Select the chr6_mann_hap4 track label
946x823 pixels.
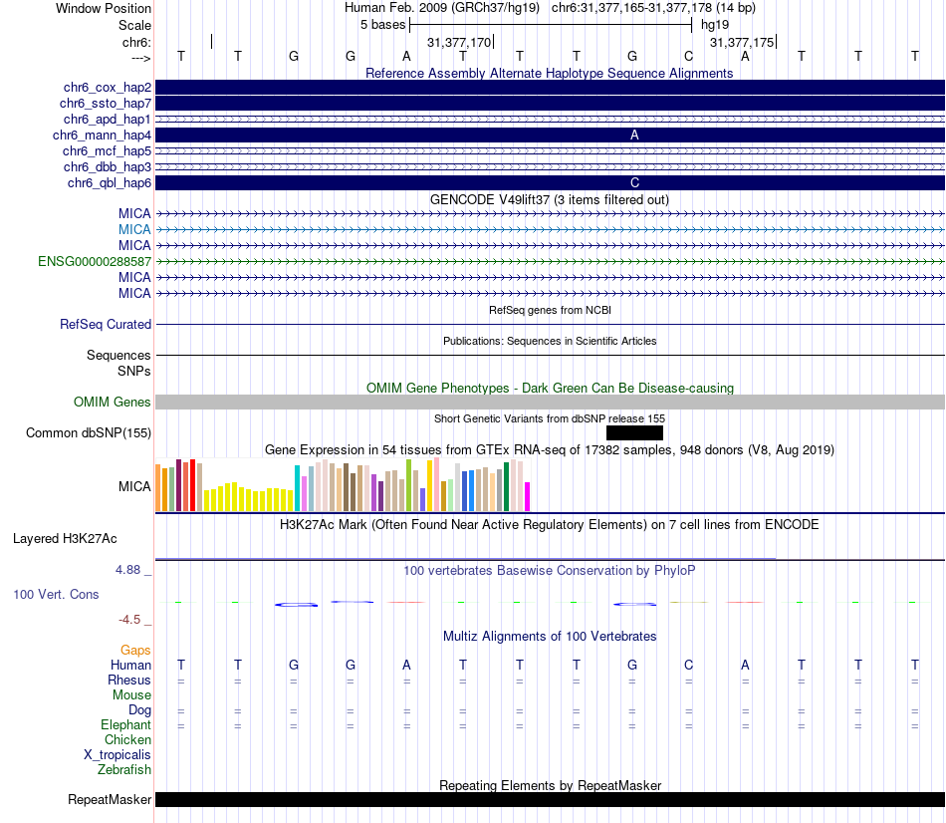tap(102, 136)
